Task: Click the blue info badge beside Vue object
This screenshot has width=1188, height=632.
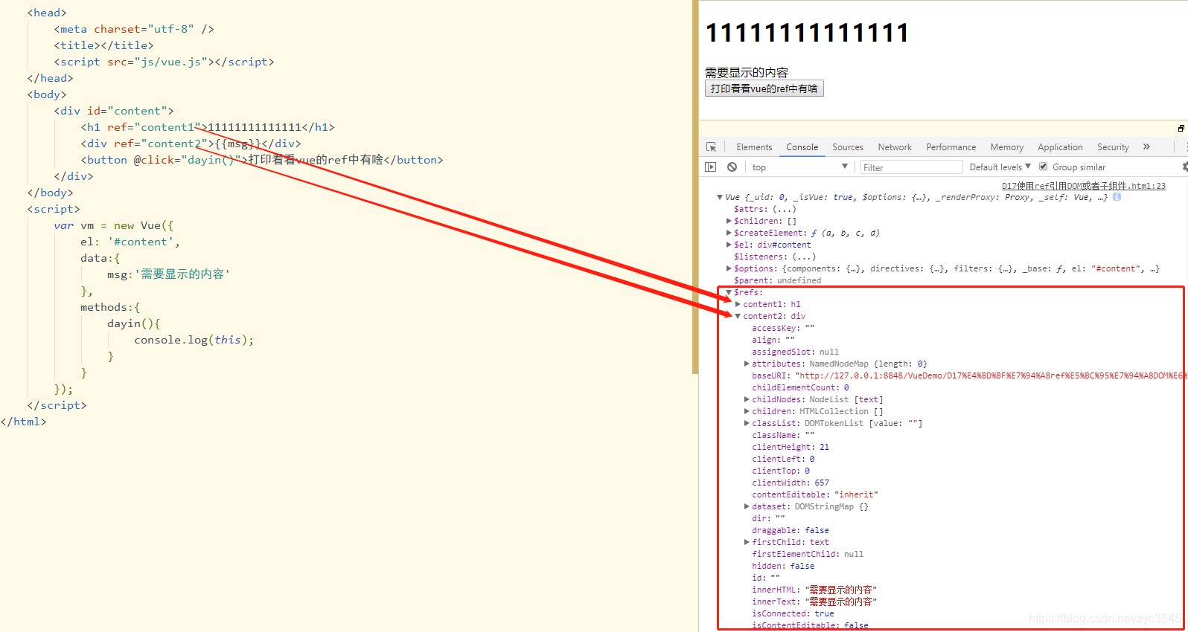Action: (x=1117, y=197)
